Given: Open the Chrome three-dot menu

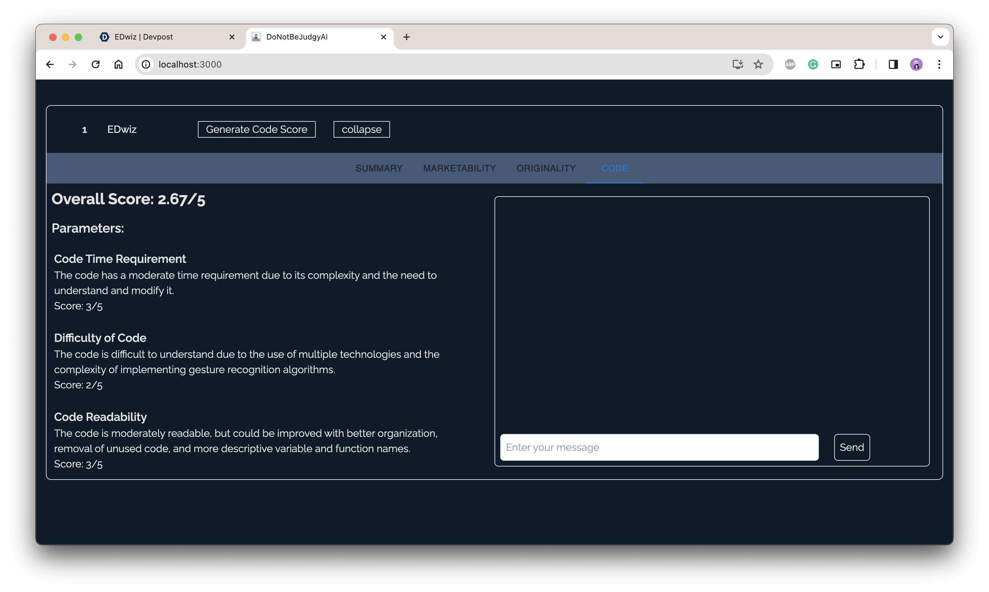Looking at the screenshot, I should (939, 64).
